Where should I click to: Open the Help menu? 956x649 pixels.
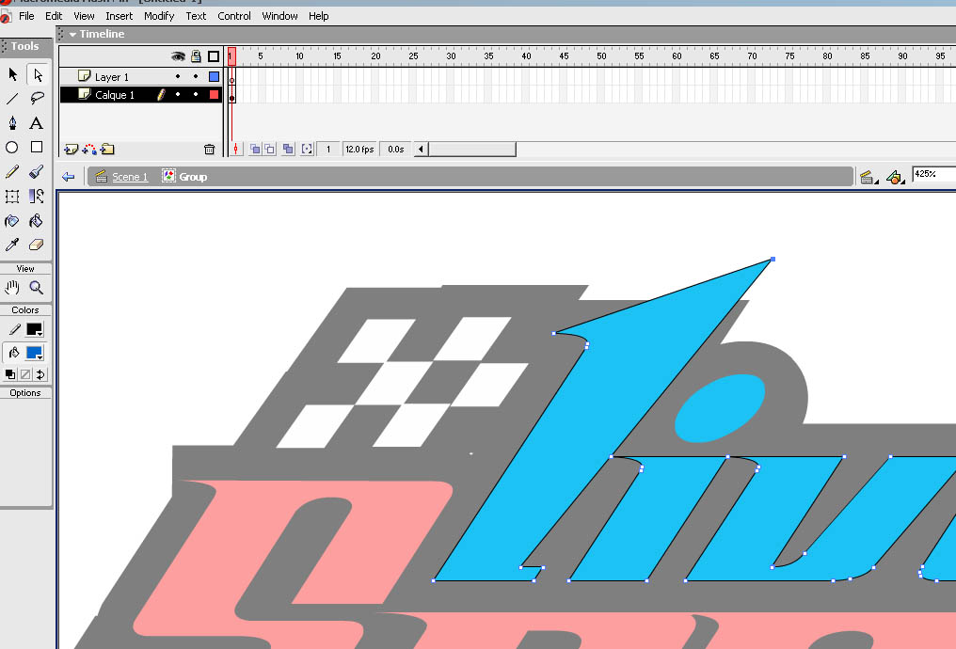318,16
